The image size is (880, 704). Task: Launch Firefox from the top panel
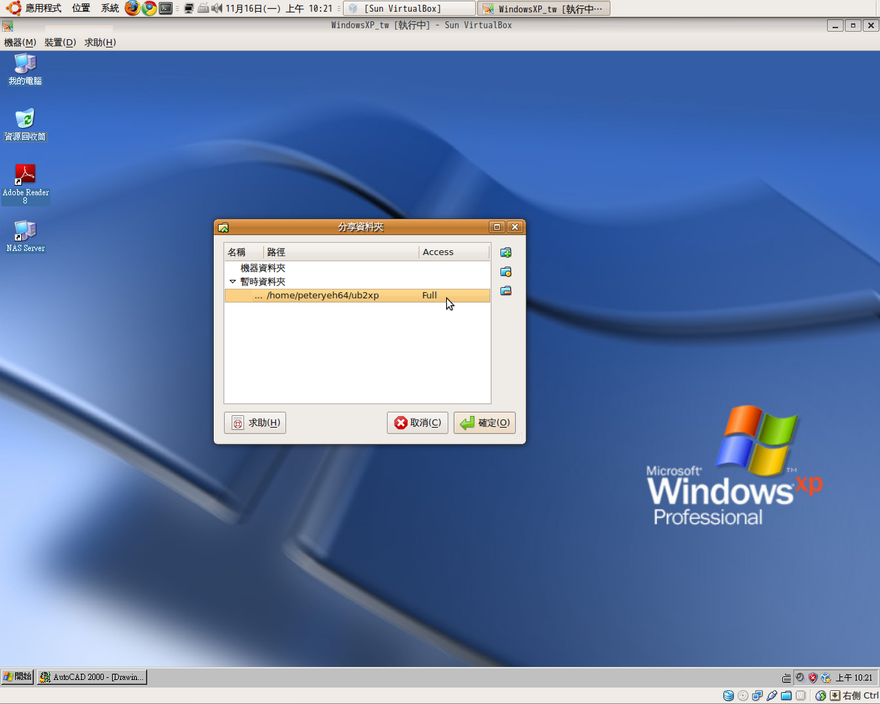[132, 8]
